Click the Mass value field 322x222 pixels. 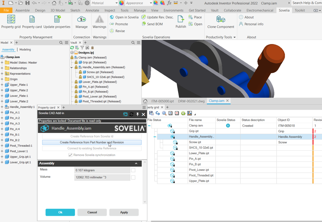(102, 170)
